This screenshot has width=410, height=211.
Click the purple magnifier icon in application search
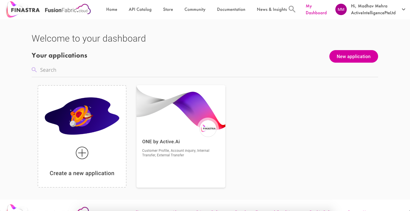(34, 70)
